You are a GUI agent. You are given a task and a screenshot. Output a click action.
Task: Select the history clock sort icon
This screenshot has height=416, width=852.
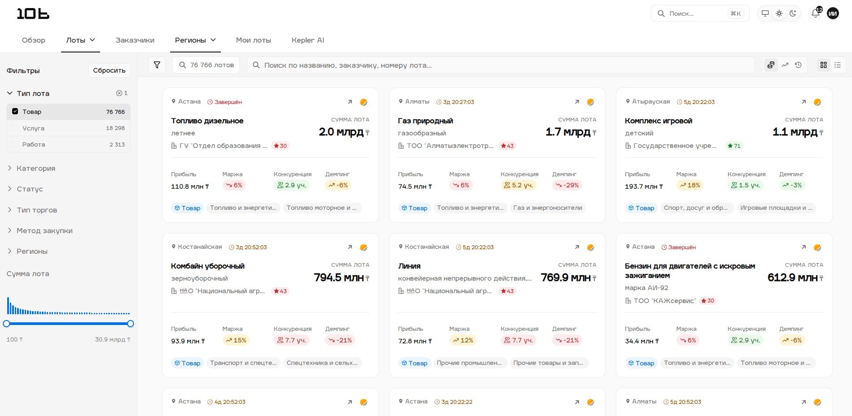(798, 65)
